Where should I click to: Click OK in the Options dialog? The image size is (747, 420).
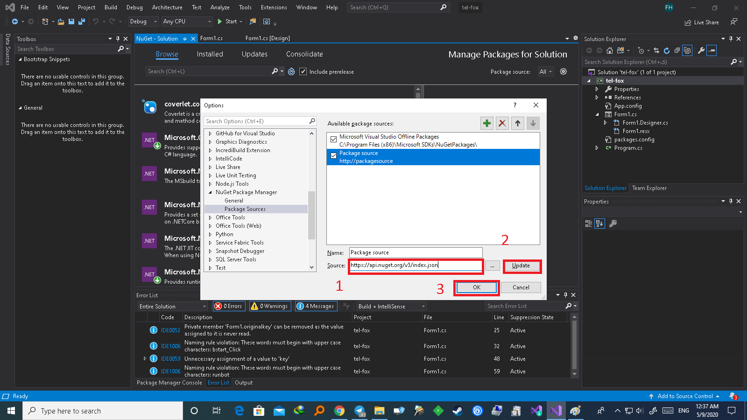tap(477, 287)
